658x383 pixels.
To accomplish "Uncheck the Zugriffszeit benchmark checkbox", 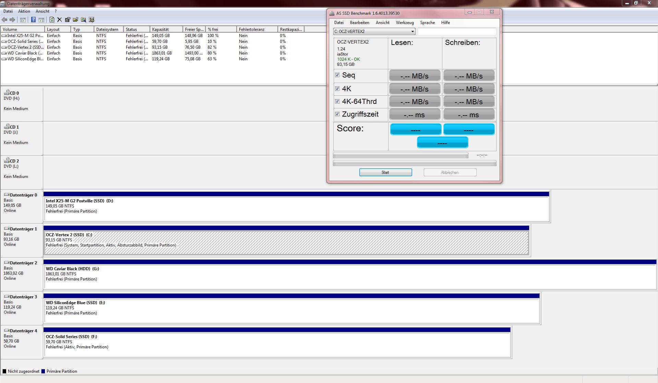I will coord(337,114).
